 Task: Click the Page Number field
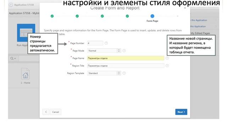point(95,43)
